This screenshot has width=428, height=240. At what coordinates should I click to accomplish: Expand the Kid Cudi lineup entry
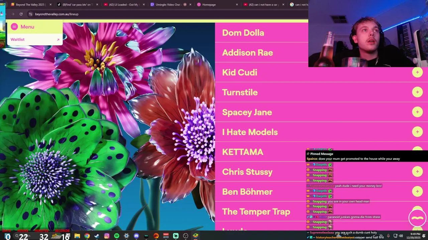pyautogui.click(x=417, y=72)
